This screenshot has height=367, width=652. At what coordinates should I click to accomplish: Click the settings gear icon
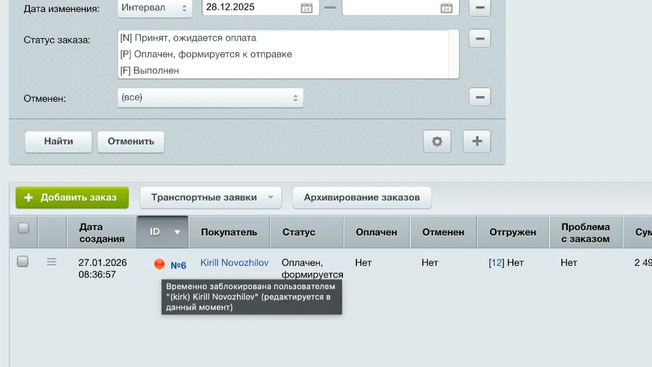[x=437, y=141]
